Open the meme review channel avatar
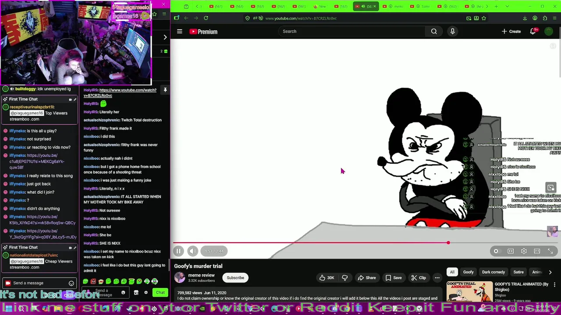The height and width of the screenshot is (315, 561). [x=180, y=277]
